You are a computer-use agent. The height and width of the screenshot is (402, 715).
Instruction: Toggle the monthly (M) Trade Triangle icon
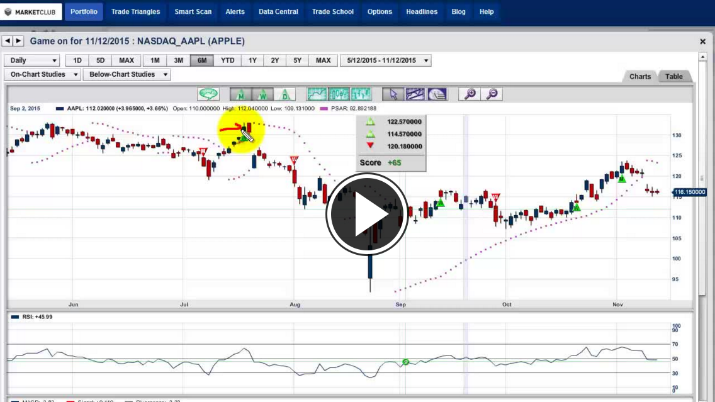pyautogui.click(x=240, y=94)
